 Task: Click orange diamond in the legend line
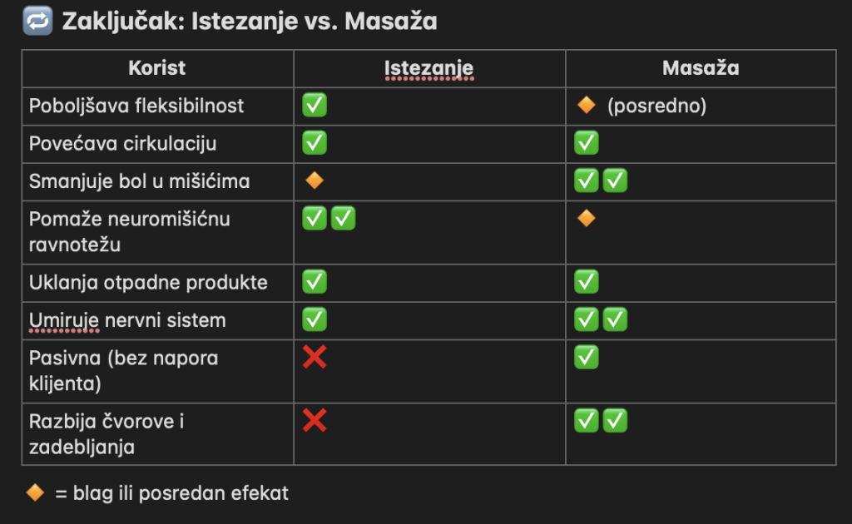35,492
